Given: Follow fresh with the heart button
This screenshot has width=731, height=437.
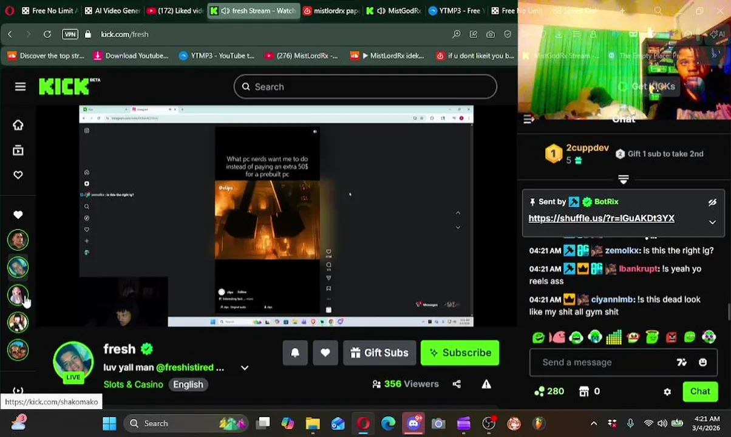Looking at the screenshot, I should (x=325, y=353).
